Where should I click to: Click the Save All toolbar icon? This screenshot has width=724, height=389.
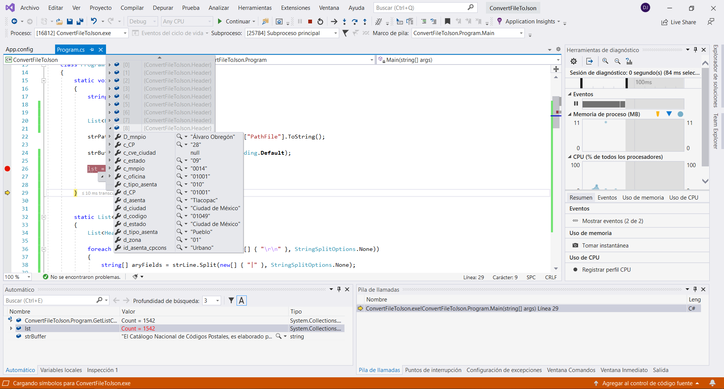point(80,22)
